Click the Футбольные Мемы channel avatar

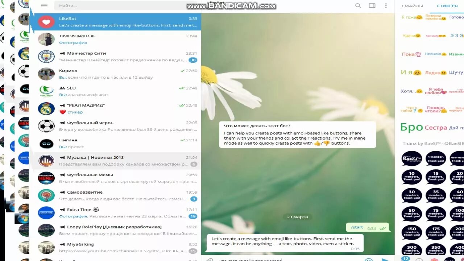point(46,178)
